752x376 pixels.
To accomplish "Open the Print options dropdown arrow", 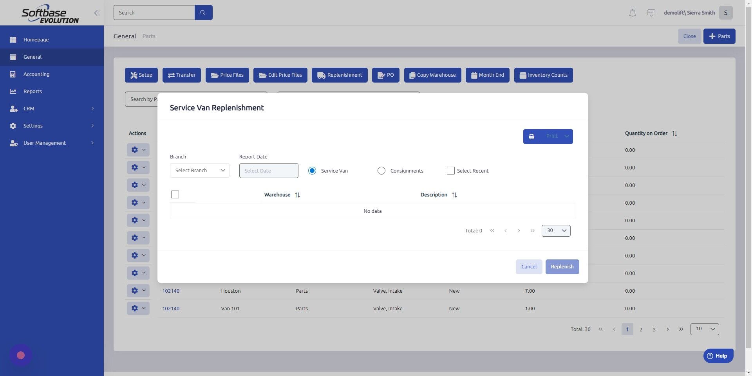I will pyautogui.click(x=566, y=136).
